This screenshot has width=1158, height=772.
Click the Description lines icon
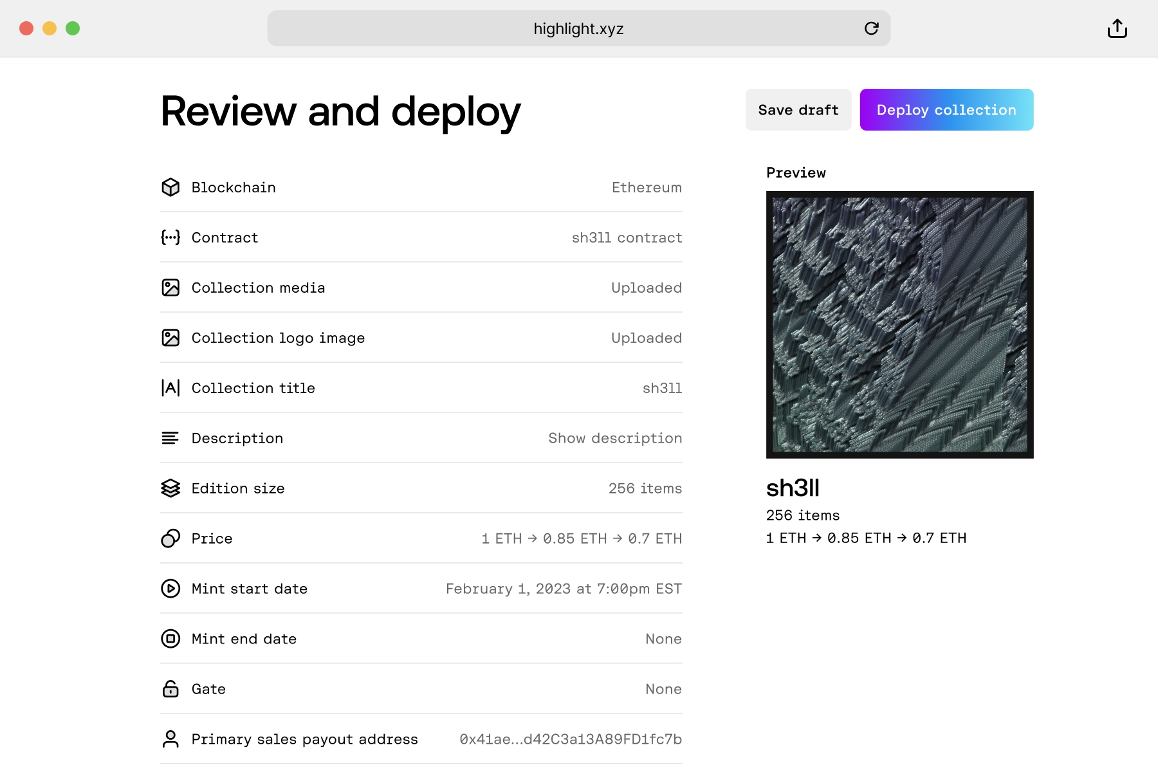(x=170, y=438)
